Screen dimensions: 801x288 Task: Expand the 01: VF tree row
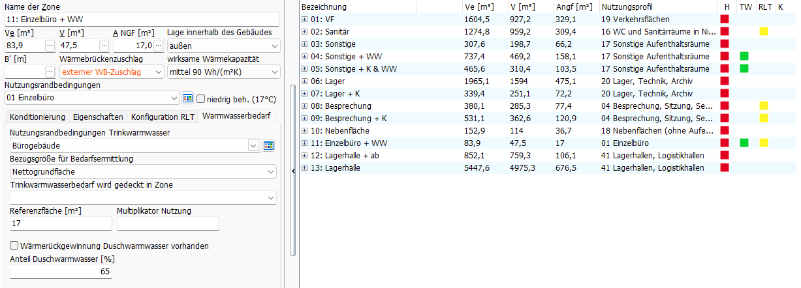click(x=305, y=20)
